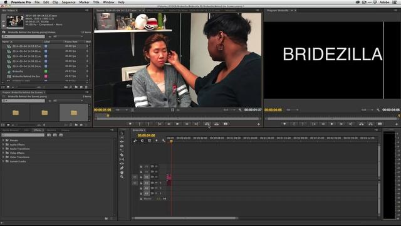Select the Pen tool

tap(122, 168)
